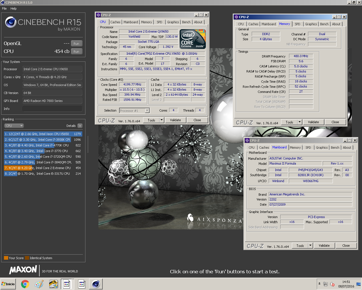Click the GFX Board AMD Radeon HD 7800
Image resolution: width=362 pixels, height=290 pixels.
pyautogui.click(x=52, y=101)
